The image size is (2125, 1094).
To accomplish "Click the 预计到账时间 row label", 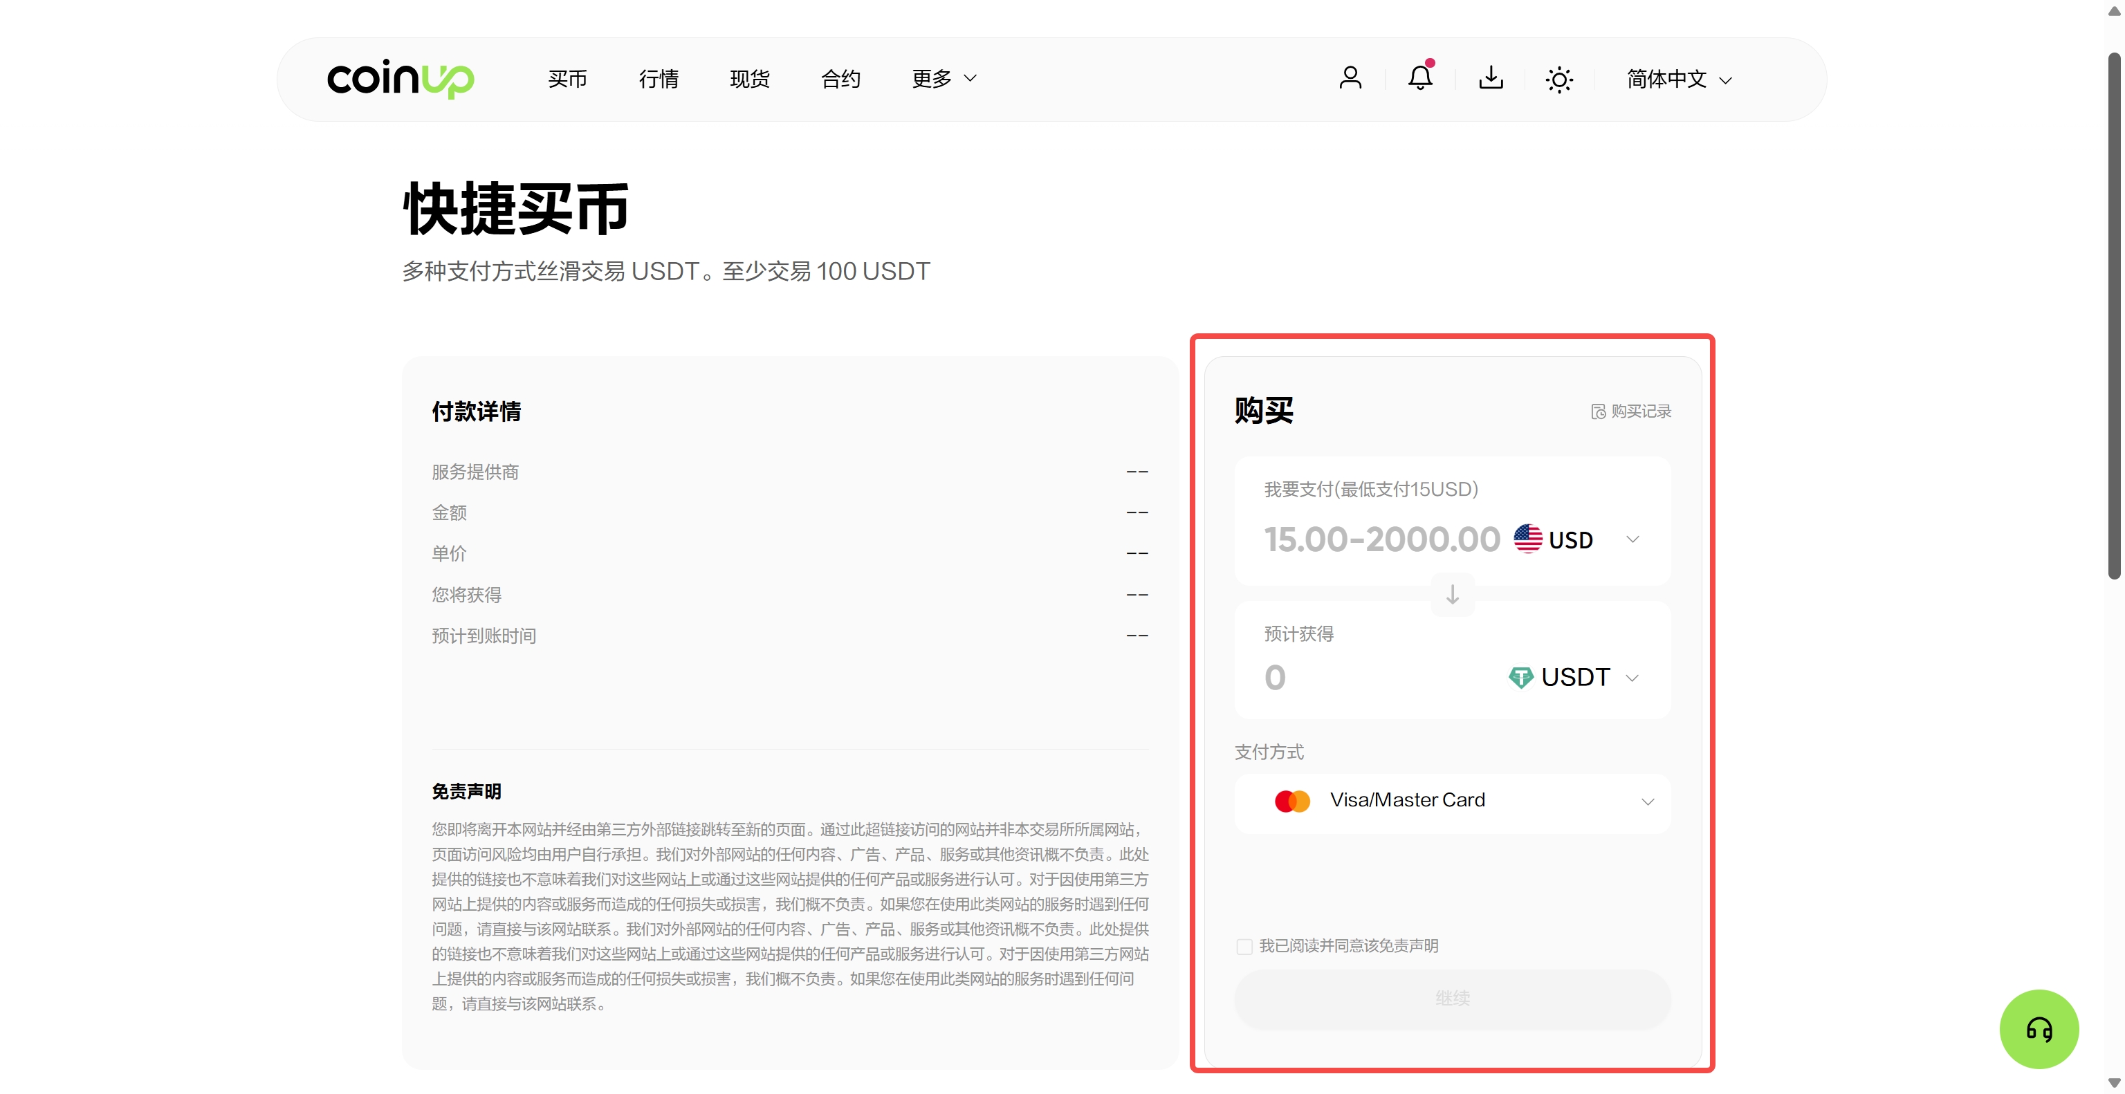I will [x=484, y=636].
